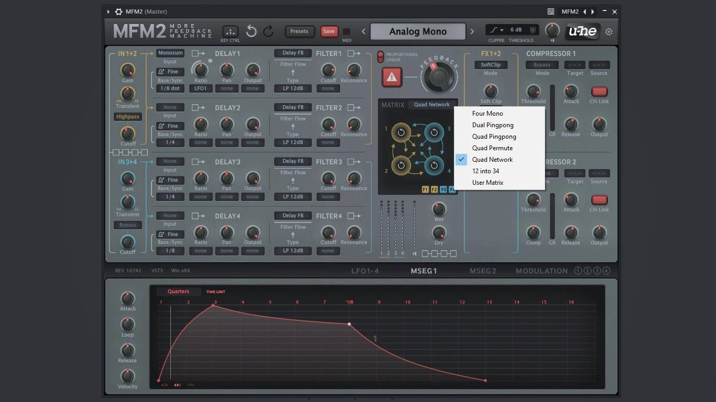Click the red warning triangle panic button

392,77
